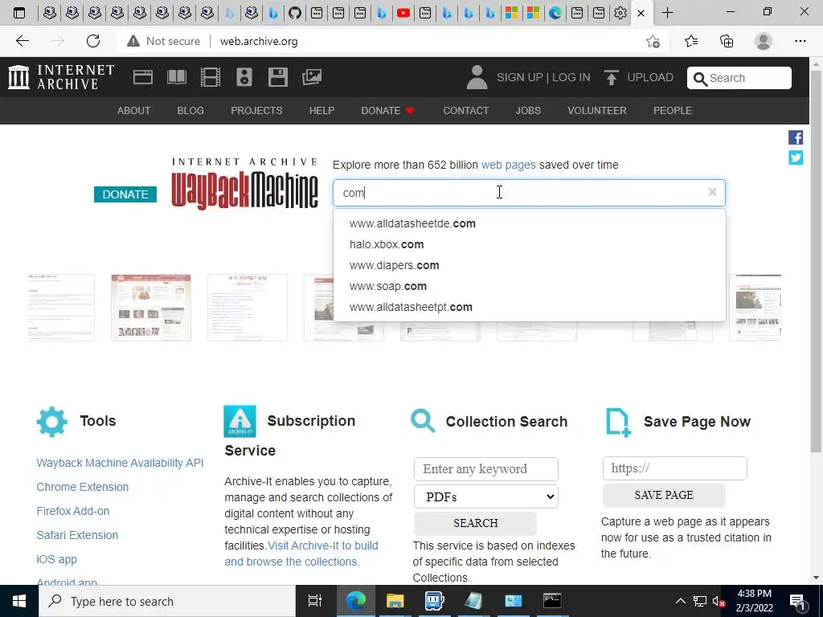Open a new browser tab
This screenshot has height=617, width=823.
[667, 13]
